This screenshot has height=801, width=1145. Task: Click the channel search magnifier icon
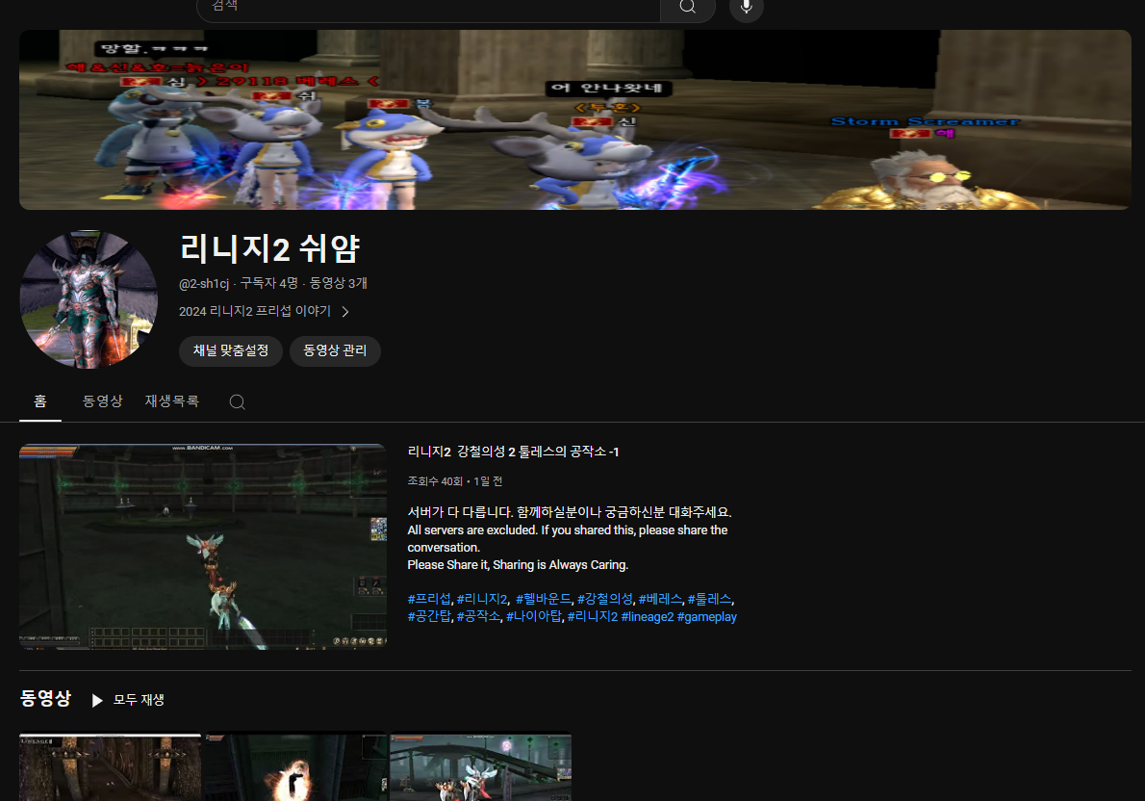(x=238, y=402)
